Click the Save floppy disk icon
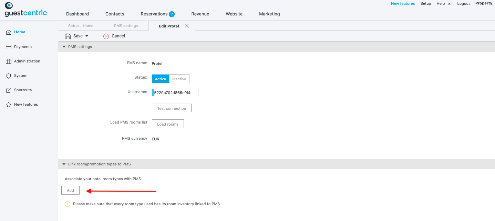The image size is (495, 221). point(68,36)
